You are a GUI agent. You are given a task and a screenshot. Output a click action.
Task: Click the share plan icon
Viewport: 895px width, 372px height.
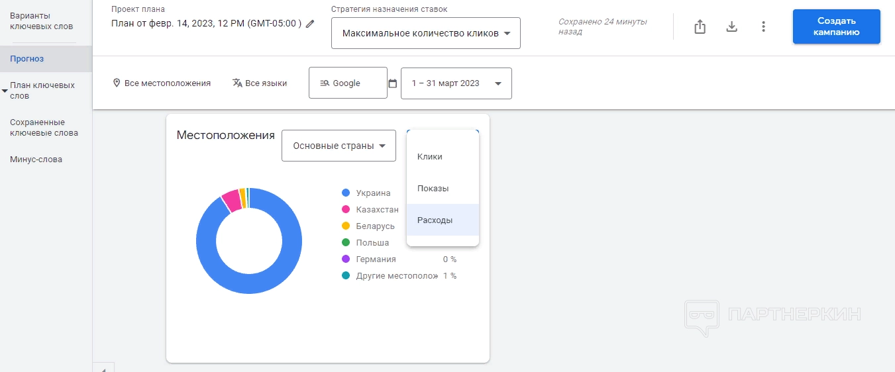[x=700, y=26]
